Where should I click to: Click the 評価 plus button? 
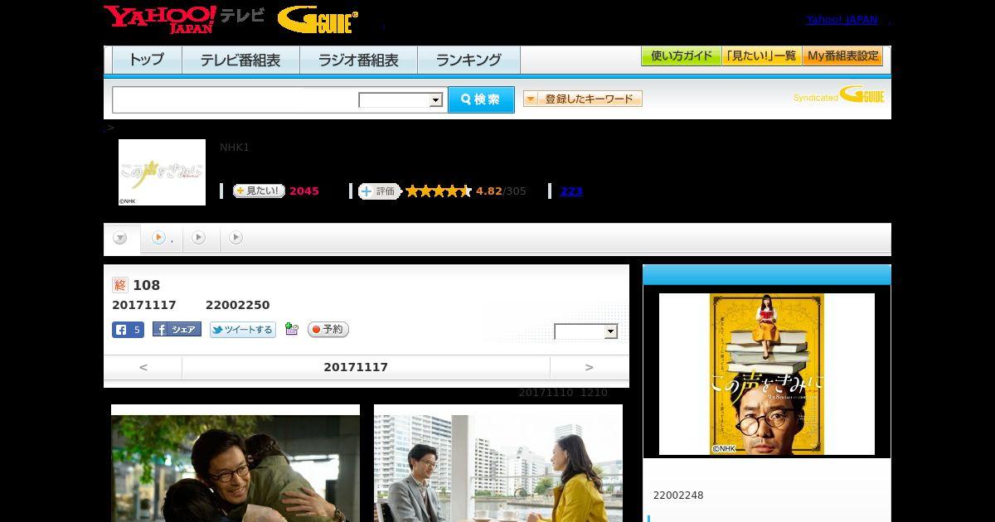379,191
